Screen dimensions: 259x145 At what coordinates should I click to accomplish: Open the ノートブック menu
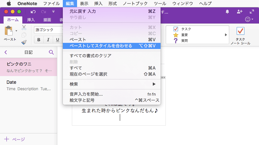tap(135, 4)
